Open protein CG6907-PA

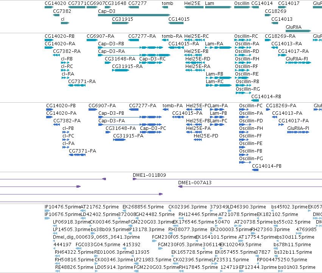(x=93, y=110)
